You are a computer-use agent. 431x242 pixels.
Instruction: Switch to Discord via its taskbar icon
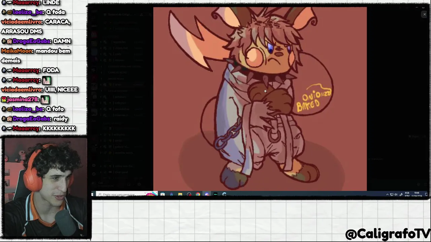point(207,194)
